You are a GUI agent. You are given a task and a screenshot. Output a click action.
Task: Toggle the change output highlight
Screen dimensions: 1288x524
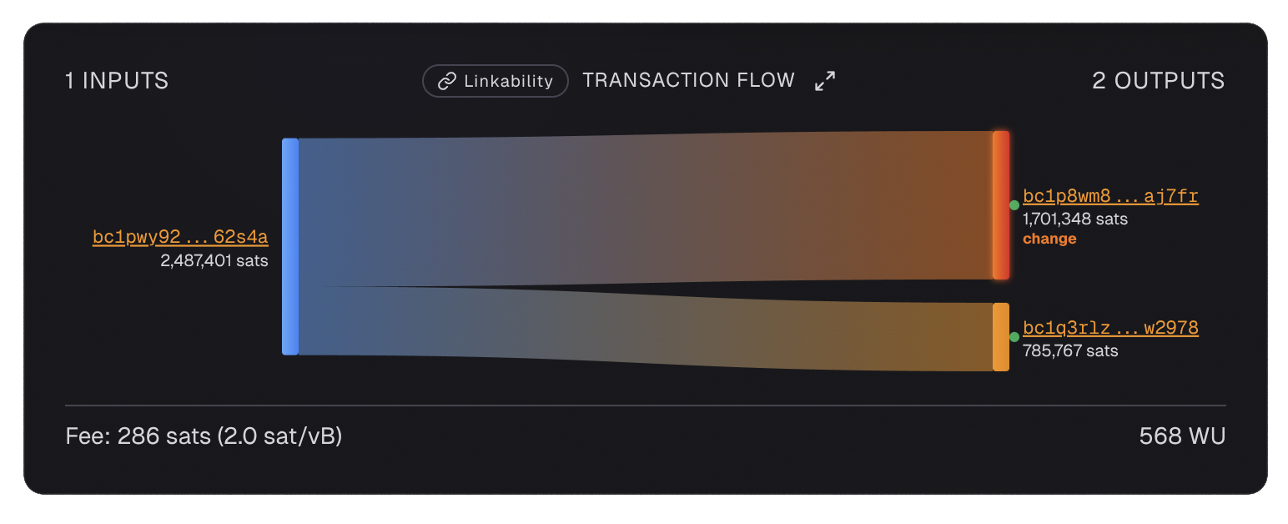click(1049, 239)
